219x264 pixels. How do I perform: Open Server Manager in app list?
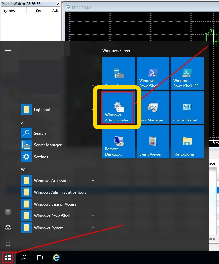(x=57, y=145)
